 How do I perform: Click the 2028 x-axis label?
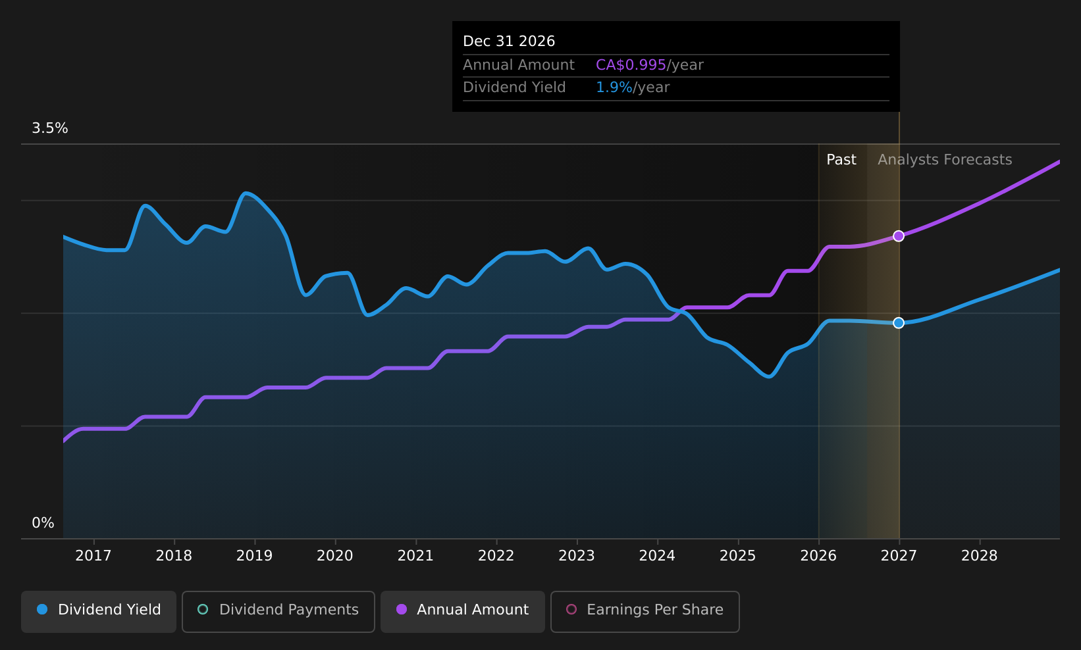pyautogui.click(x=980, y=556)
